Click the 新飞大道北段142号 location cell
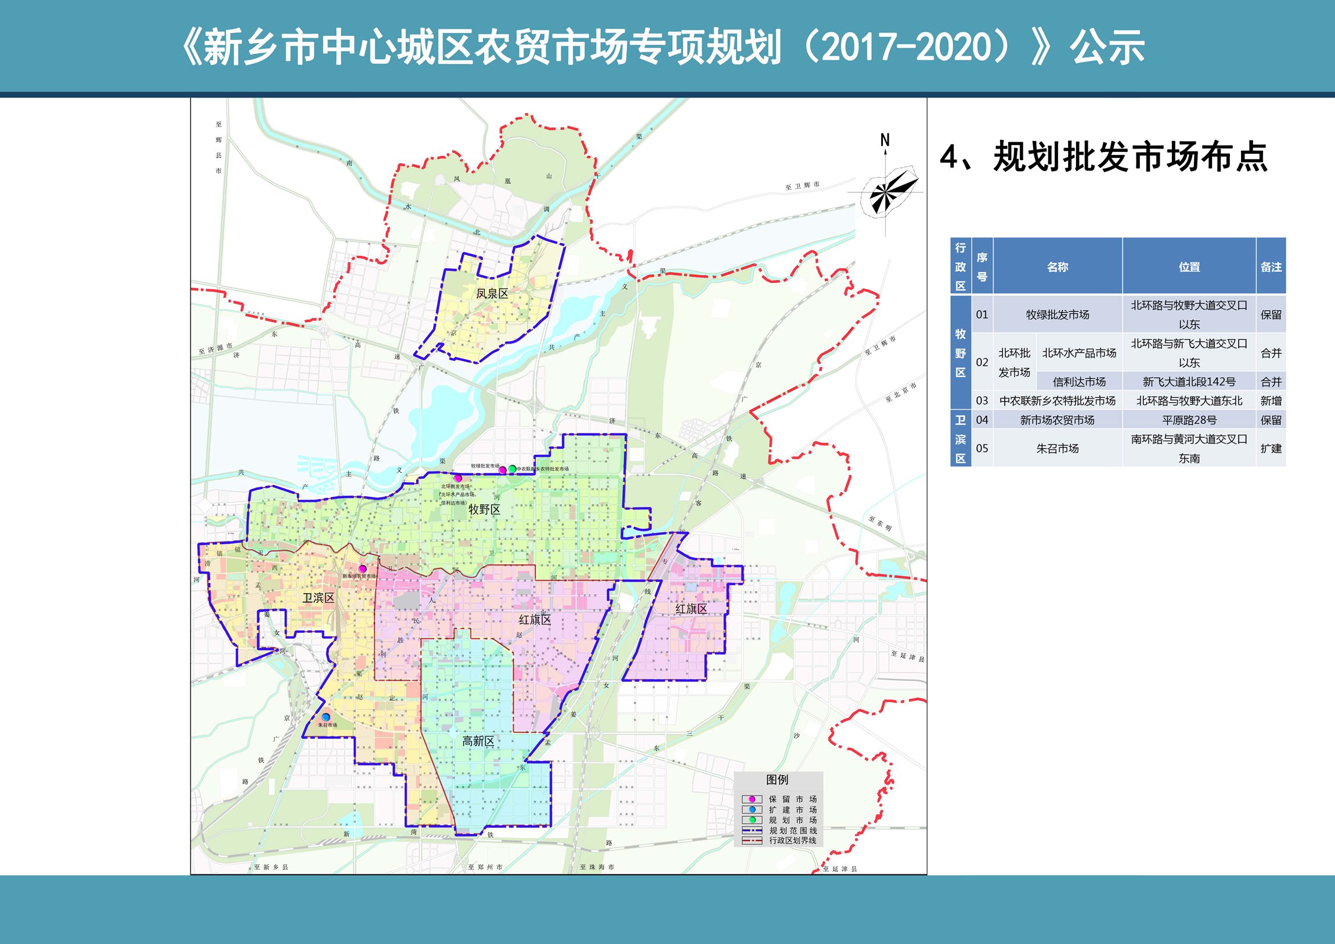 coord(1189,382)
